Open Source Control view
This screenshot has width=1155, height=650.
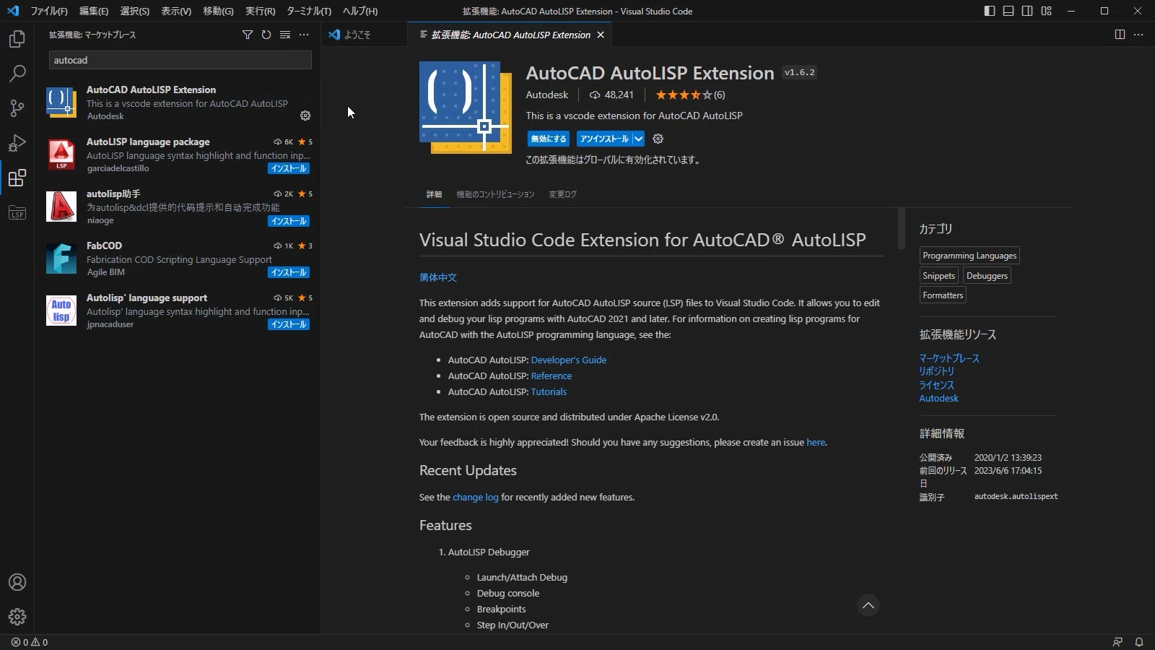17,108
